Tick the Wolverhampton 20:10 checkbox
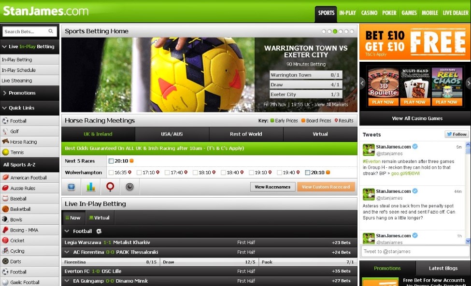Screen dimensions: 471x286 [x=307, y=173]
